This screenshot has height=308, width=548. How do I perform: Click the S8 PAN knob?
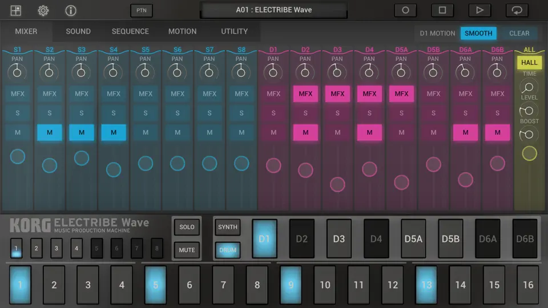pyautogui.click(x=241, y=72)
